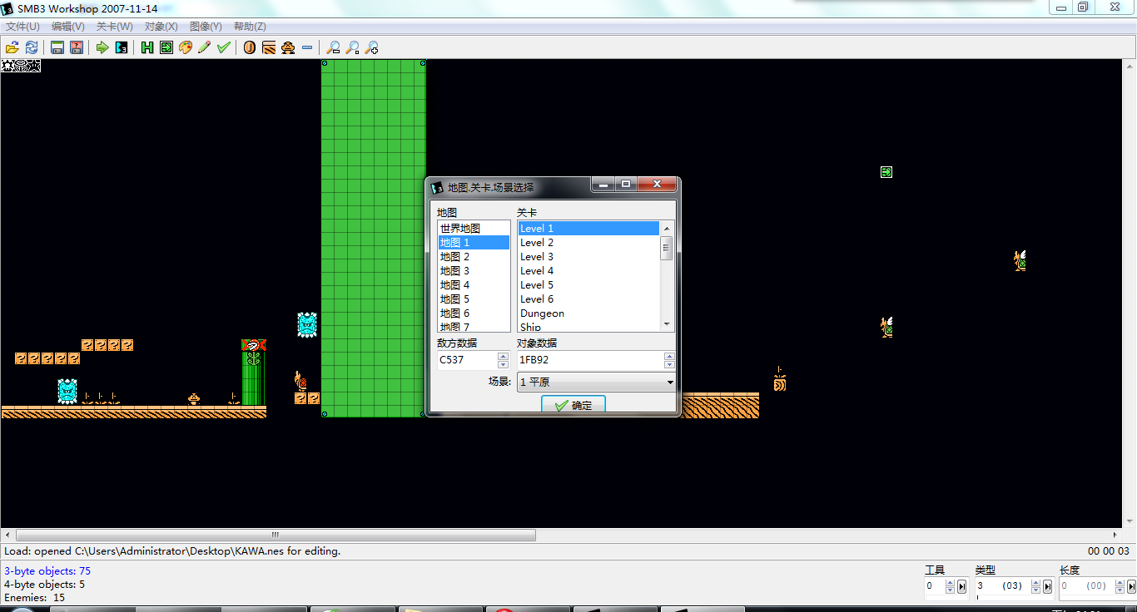Open the 图像(Y) menu
Viewport: 1137px width, 612px height.
tap(206, 27)
